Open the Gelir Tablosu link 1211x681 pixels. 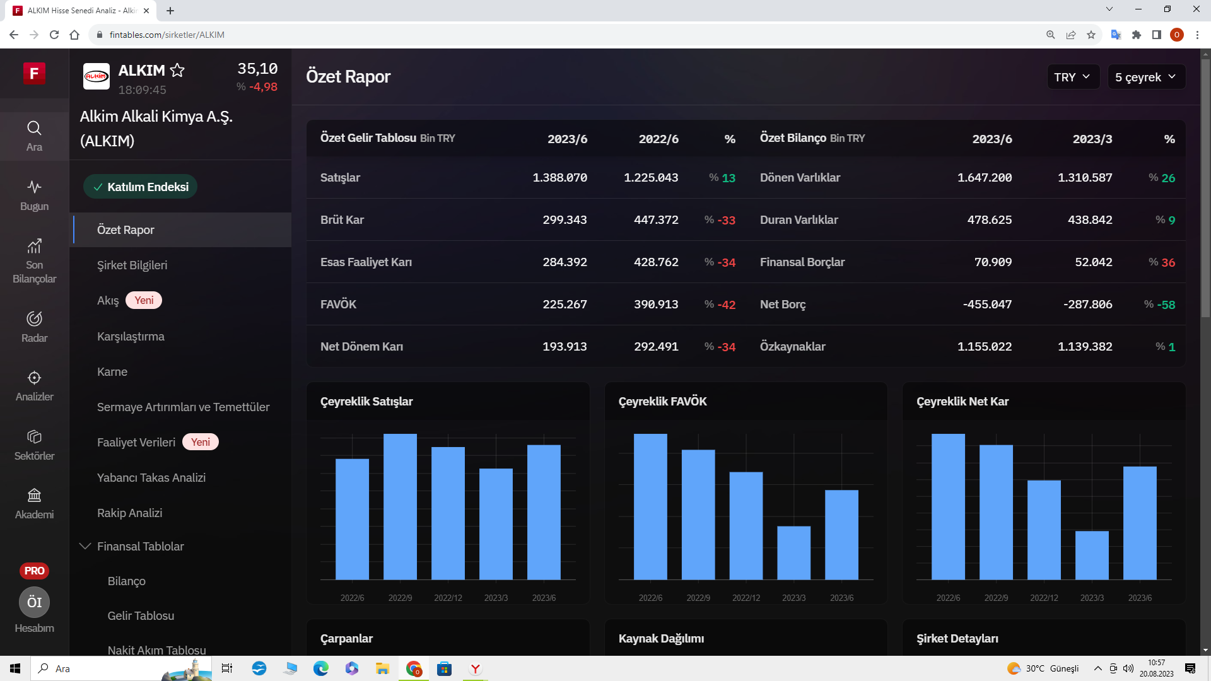click(x=141, y=615)
